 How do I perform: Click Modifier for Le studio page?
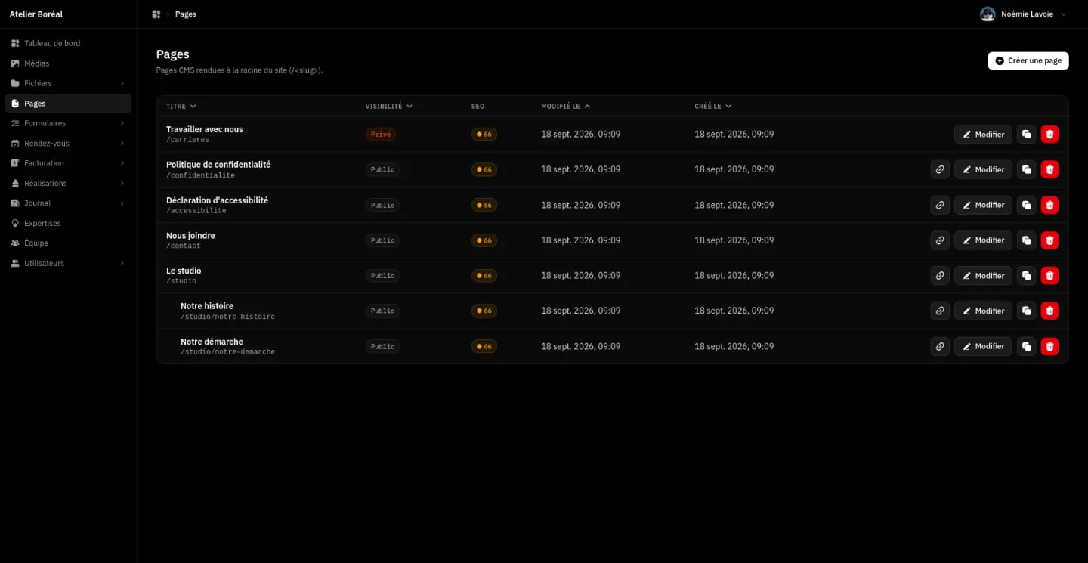pos(983,276)
